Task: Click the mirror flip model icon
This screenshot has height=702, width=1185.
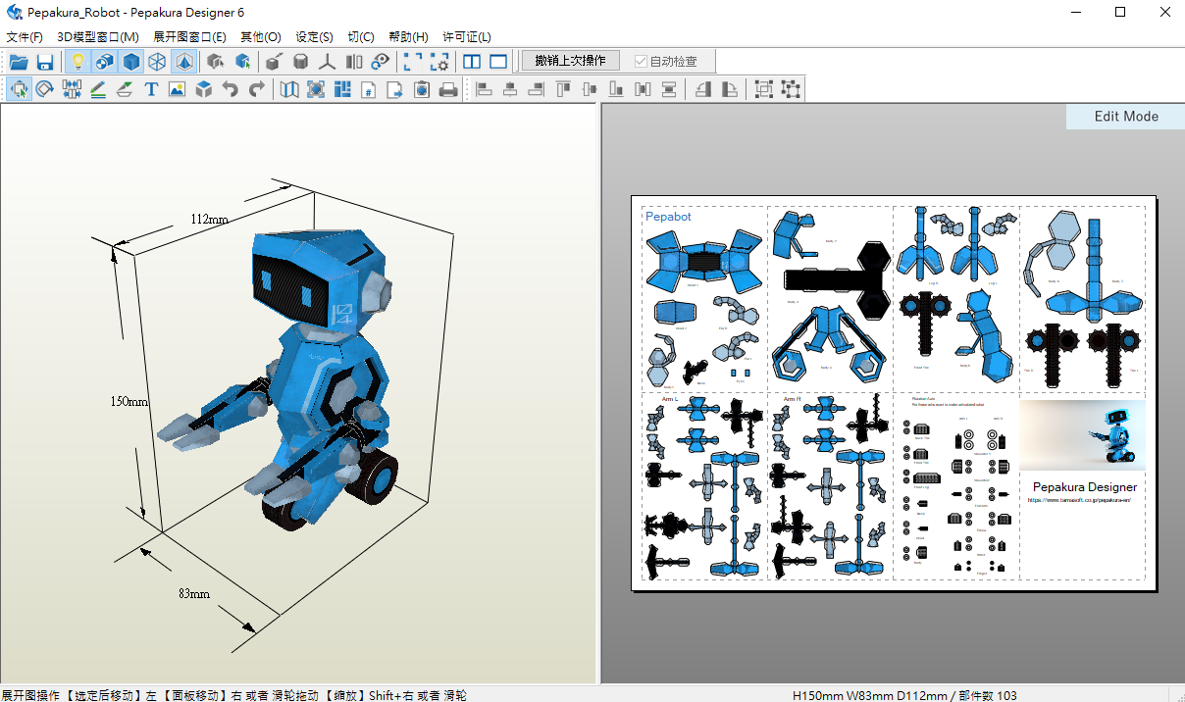Action: (354, 62)
